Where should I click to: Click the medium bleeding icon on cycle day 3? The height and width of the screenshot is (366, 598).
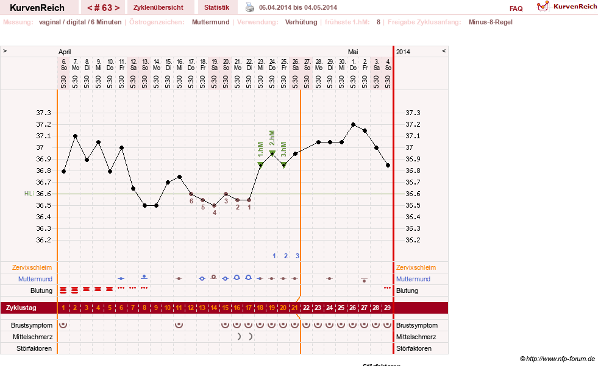[x=87, y=289]
